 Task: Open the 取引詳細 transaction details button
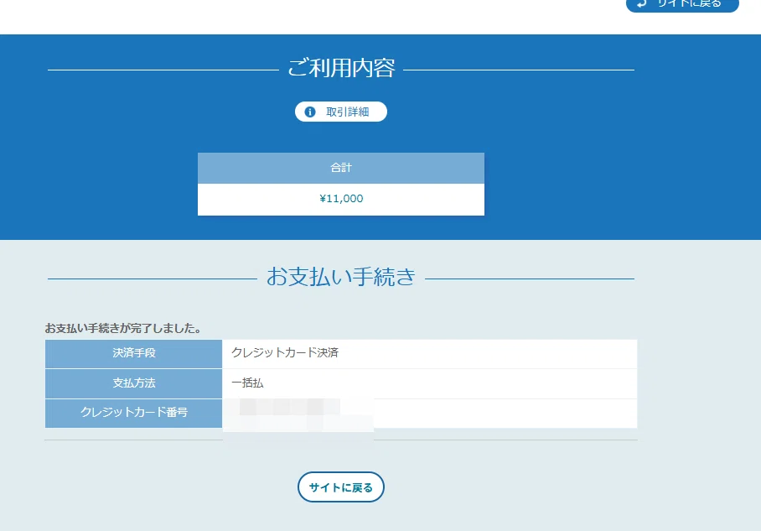341,112
